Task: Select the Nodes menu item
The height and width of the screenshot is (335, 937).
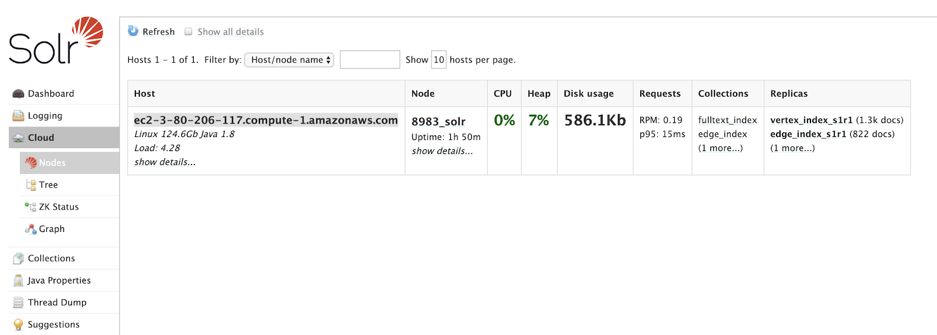Action: tap(52, 163)
